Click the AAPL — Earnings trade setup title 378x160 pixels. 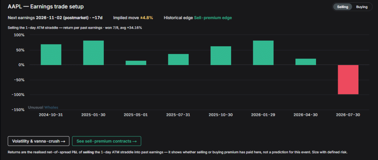click(46, 7)
